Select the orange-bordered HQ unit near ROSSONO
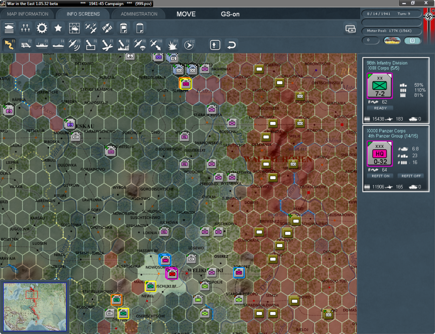Viewport: 435px width, 334px height. pos(116,300)
